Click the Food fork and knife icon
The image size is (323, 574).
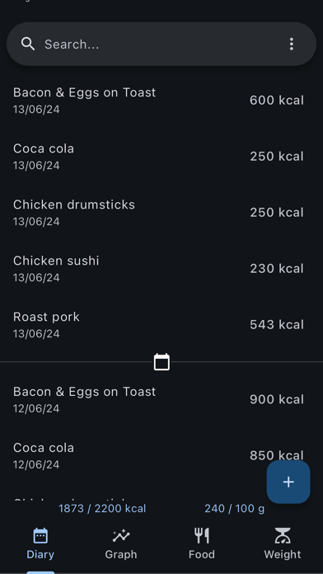tap(202, 535)
